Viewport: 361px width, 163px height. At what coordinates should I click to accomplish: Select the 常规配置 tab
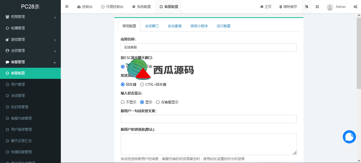click(x=129, y=26)
